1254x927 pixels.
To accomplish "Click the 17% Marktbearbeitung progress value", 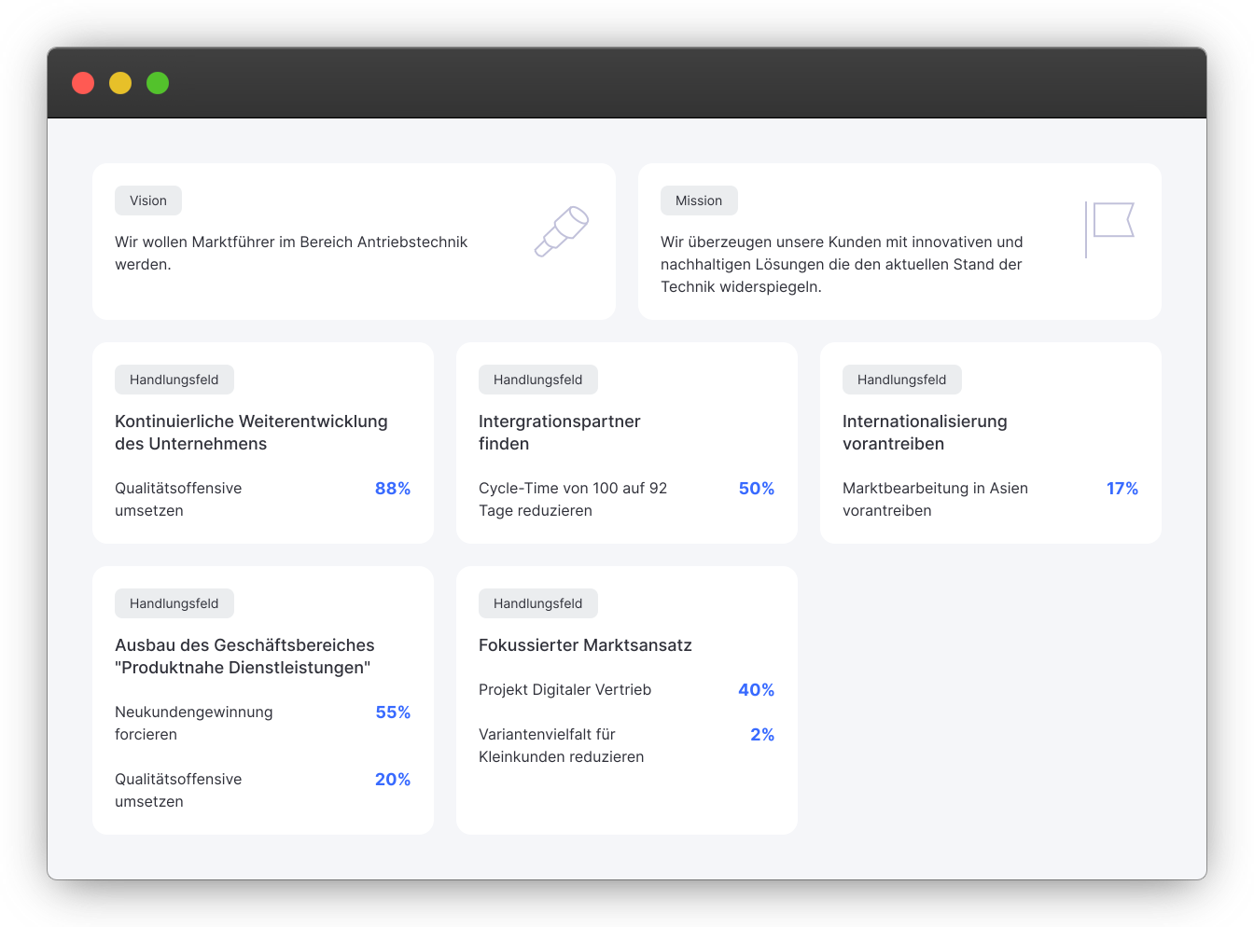I will pyautogui.click(x=1122, y=489).
